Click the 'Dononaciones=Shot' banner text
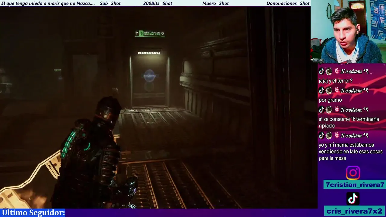Screen dimensions: 386x217 [288, 3]
